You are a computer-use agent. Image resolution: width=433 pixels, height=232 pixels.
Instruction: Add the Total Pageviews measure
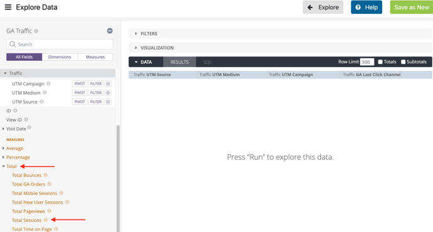pyautogui.click(x=28, y=211)
